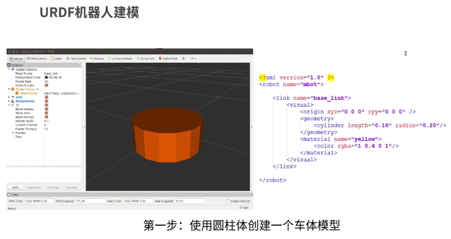This screenshot has height=239, width=451.
Task: Activate the Move Camera tool
Action: [x=37, y=58]
